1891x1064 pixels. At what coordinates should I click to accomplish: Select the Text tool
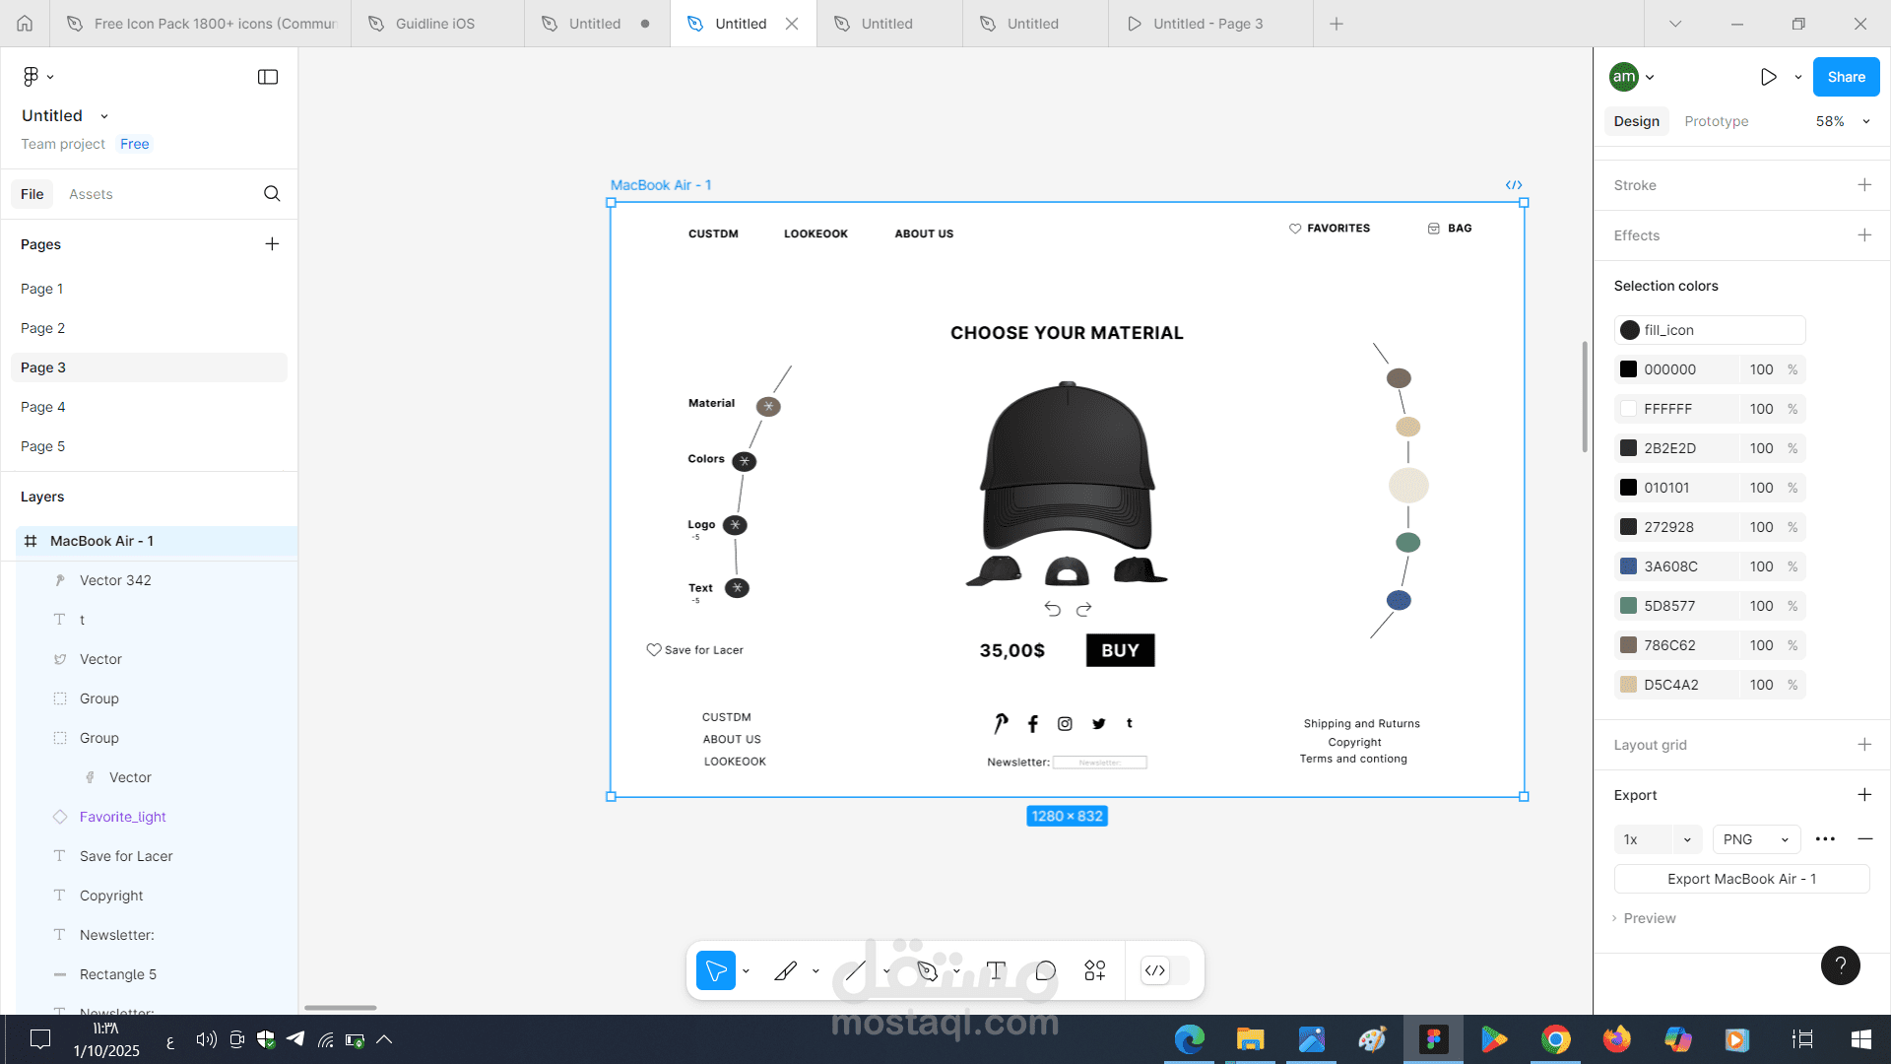(996, 970)
